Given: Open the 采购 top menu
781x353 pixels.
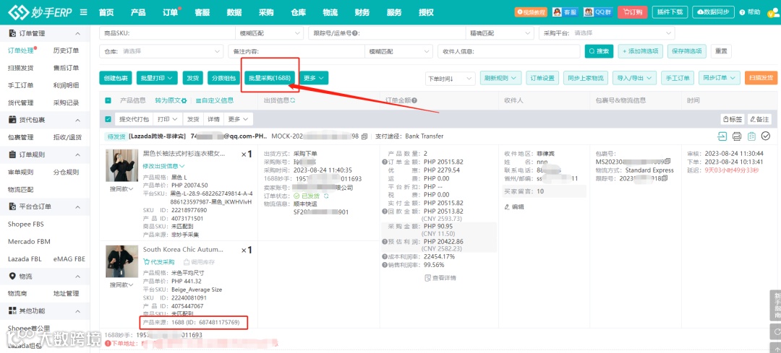Looking at the screenshot, I should 266,12.
